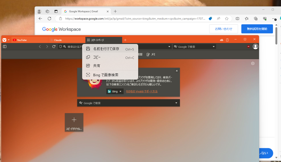Expand the start page Google search dropdown
281x162 pixels.
tap(176, 103)
